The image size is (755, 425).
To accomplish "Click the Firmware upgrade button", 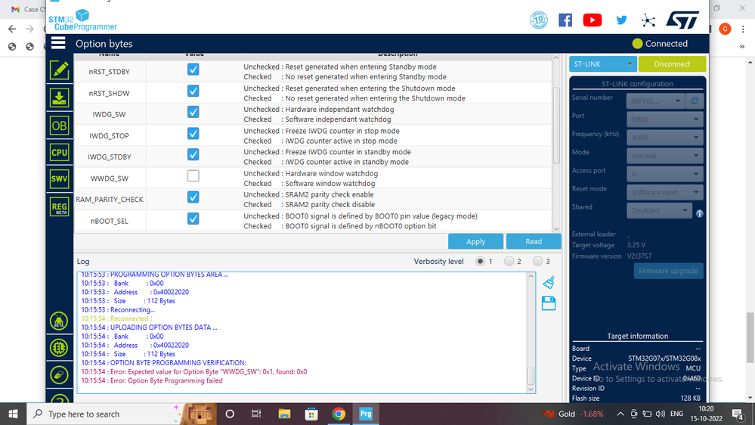I will pyautogui.click(x=668, y=271).
